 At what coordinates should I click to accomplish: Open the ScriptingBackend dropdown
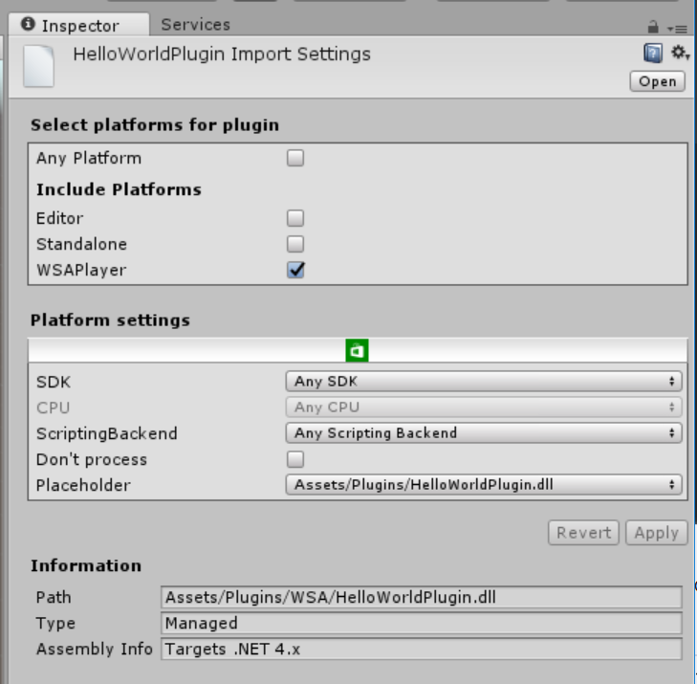tap(484, 433)
